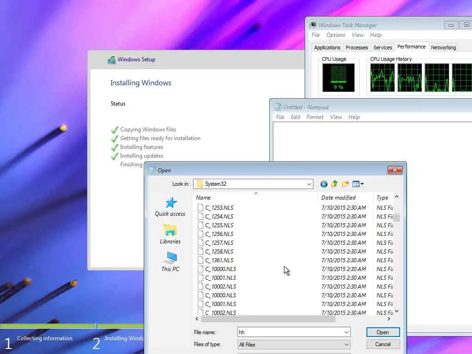Switch to Task Manager Services tab
This screenshot has height=354, width=472.
[383, 47]
